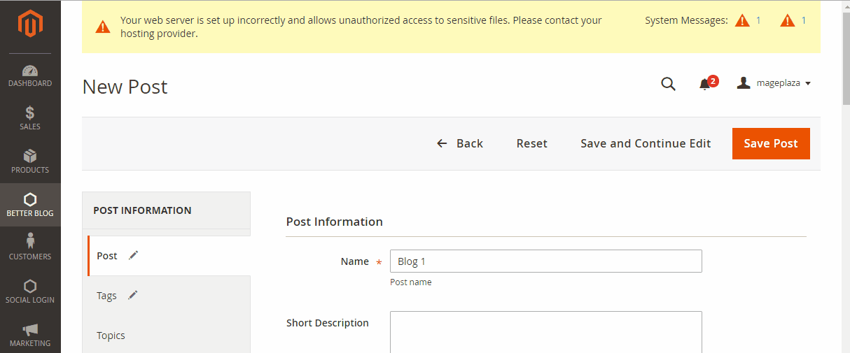Click Save and Continue Edit
This screenshot has width=850, height=353.
click(x=646, y=143)
